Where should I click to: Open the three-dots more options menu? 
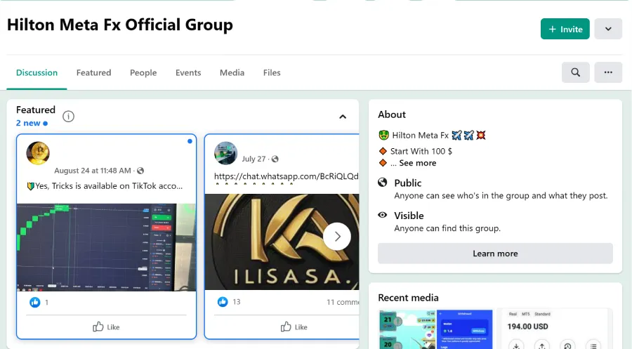point(608,72)
